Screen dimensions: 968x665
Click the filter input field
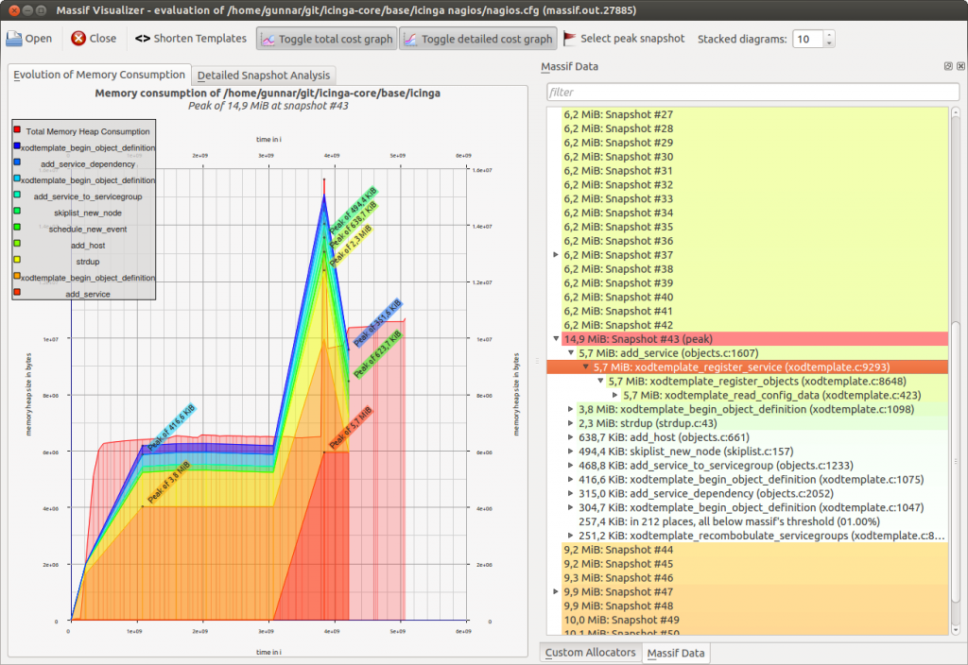[752, 92]
